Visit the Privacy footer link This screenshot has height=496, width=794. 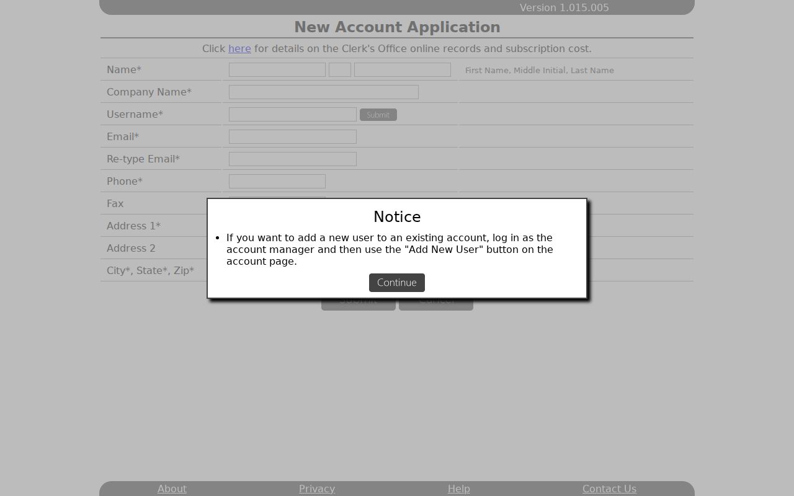tap(317, 489)
